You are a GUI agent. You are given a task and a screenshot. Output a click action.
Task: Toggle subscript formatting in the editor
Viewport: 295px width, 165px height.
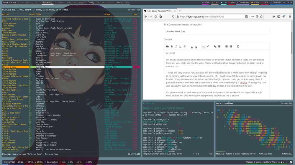[203, 46]
